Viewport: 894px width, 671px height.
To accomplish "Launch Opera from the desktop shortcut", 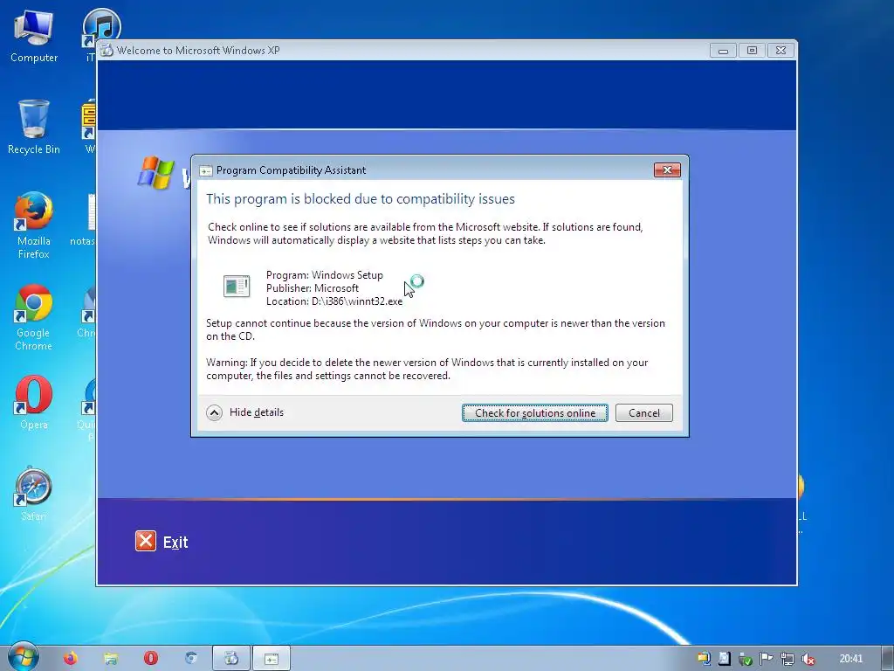I will pos(34,402).
